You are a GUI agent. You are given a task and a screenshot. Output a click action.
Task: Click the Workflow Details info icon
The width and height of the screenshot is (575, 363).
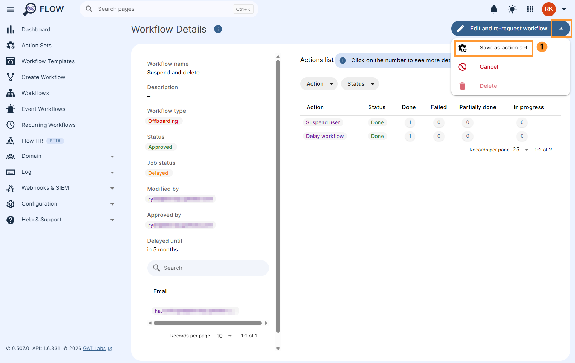tap(218, 29)
